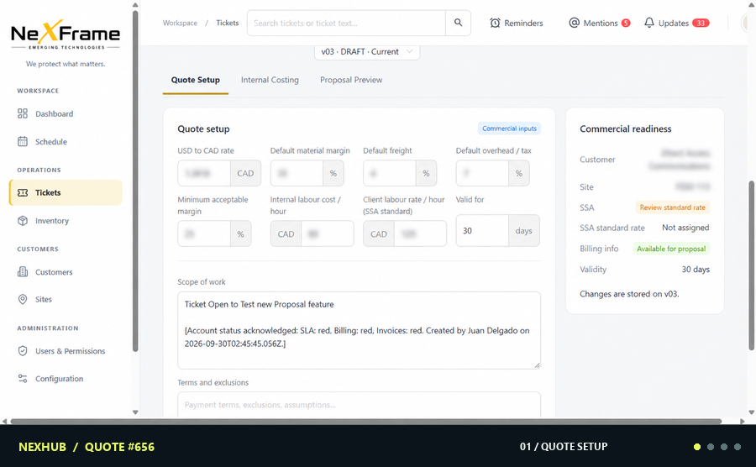The image size is (756, 467).
Task: Click the Mentions at-sign icon
Action: tap(574, 23)
